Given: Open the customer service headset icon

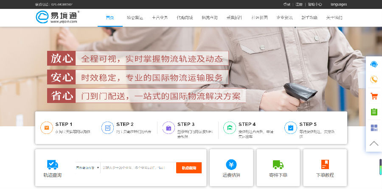Looking at the screenshot, I should tap(374, 64).
